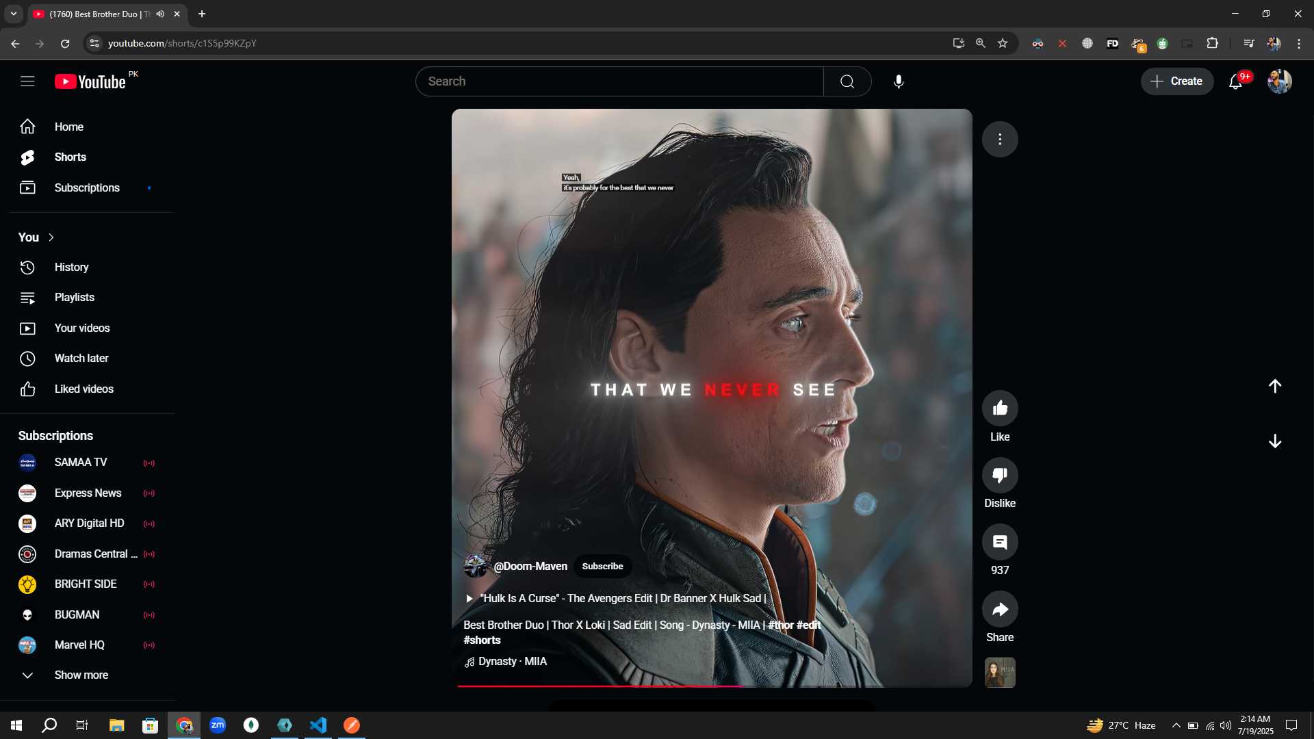
Task: Click the Create button
Action: [x=1176, y=81]
